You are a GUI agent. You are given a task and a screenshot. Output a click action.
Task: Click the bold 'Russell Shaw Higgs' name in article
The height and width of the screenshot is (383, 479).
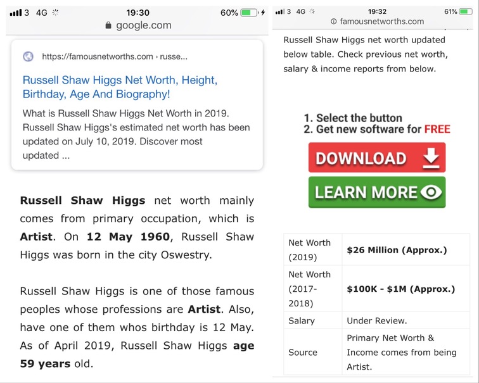[82, 201]
